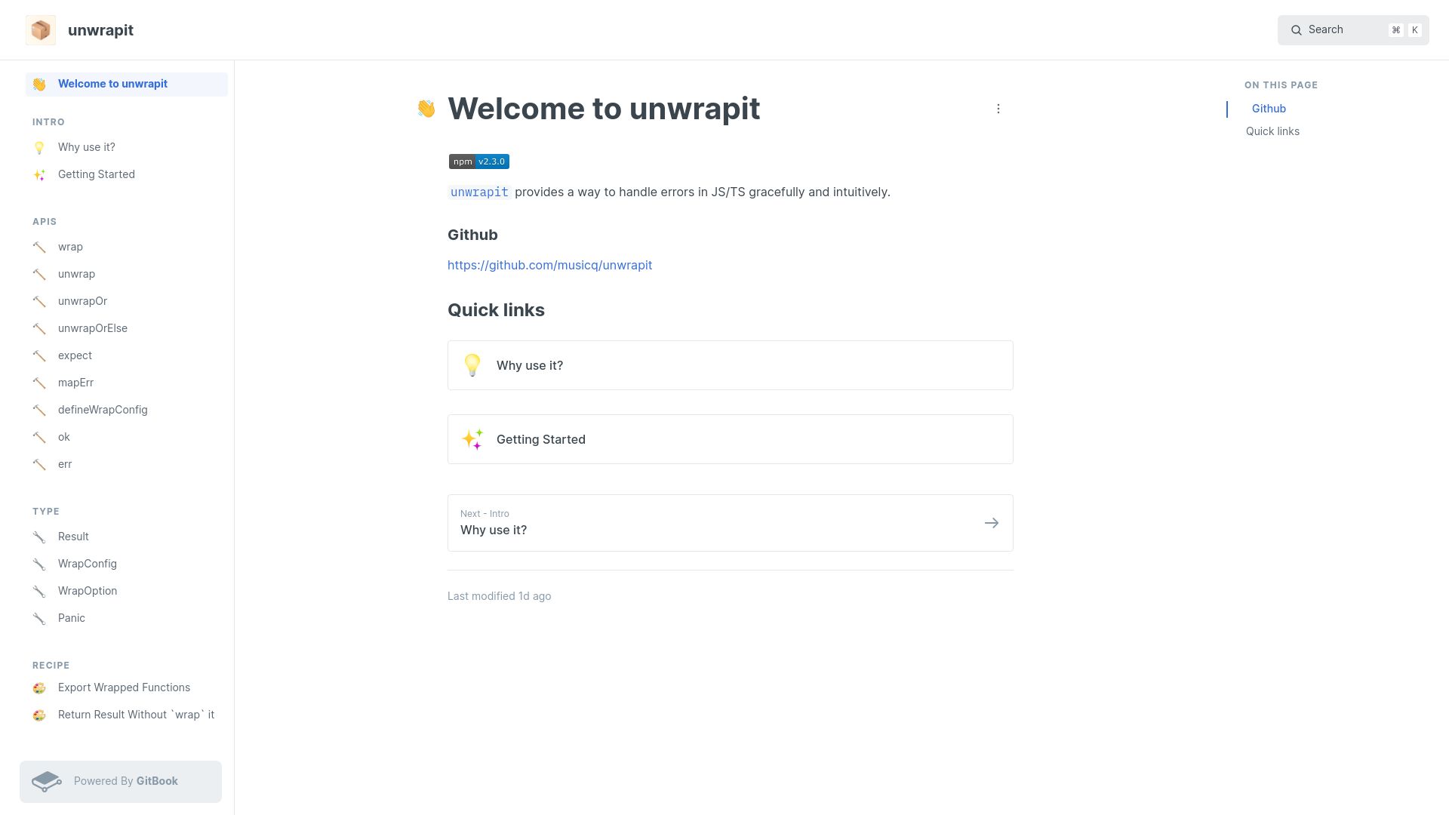Open Why use it? in sidebar
The width and height of the screenshot is (1449, 815).
[127, 147]
